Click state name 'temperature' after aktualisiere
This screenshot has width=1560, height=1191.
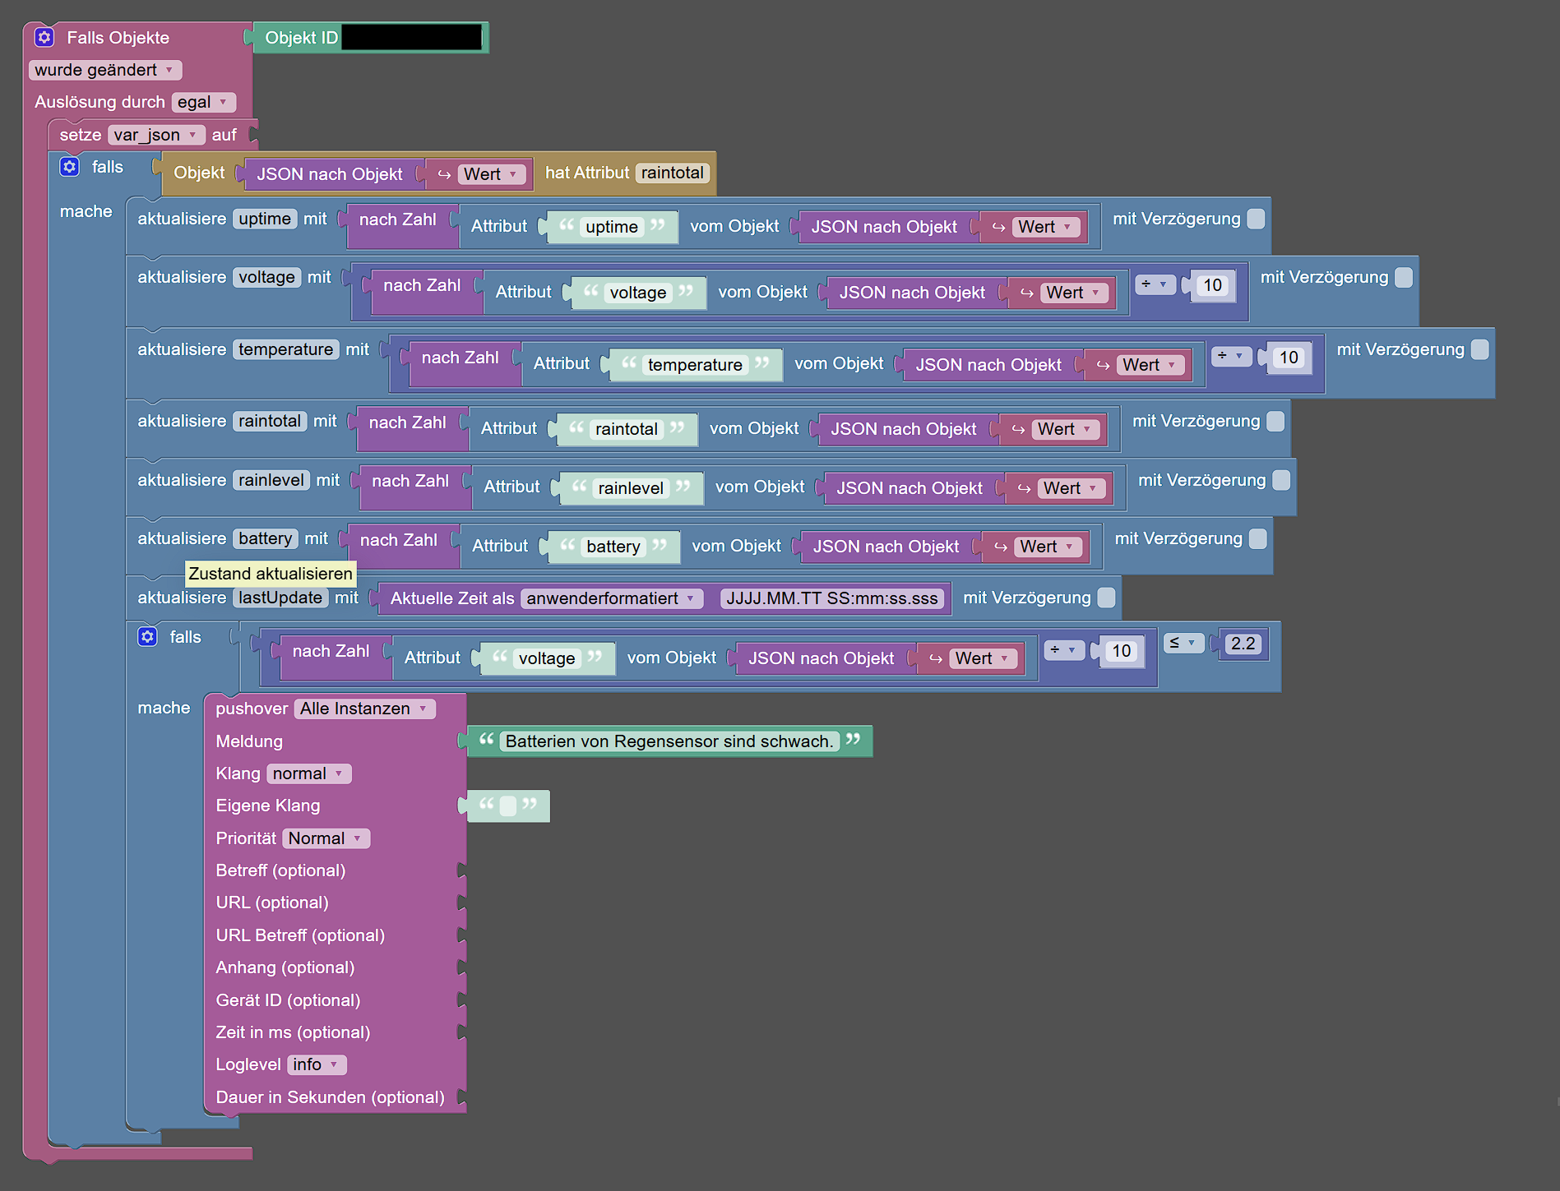coord(285,349)
